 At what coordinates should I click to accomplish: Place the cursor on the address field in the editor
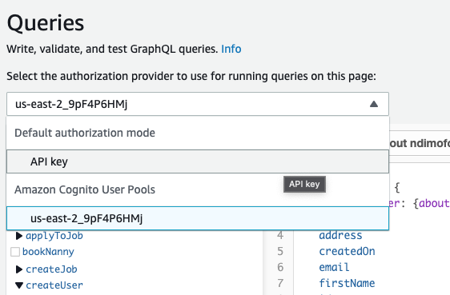tap(340, 235)
